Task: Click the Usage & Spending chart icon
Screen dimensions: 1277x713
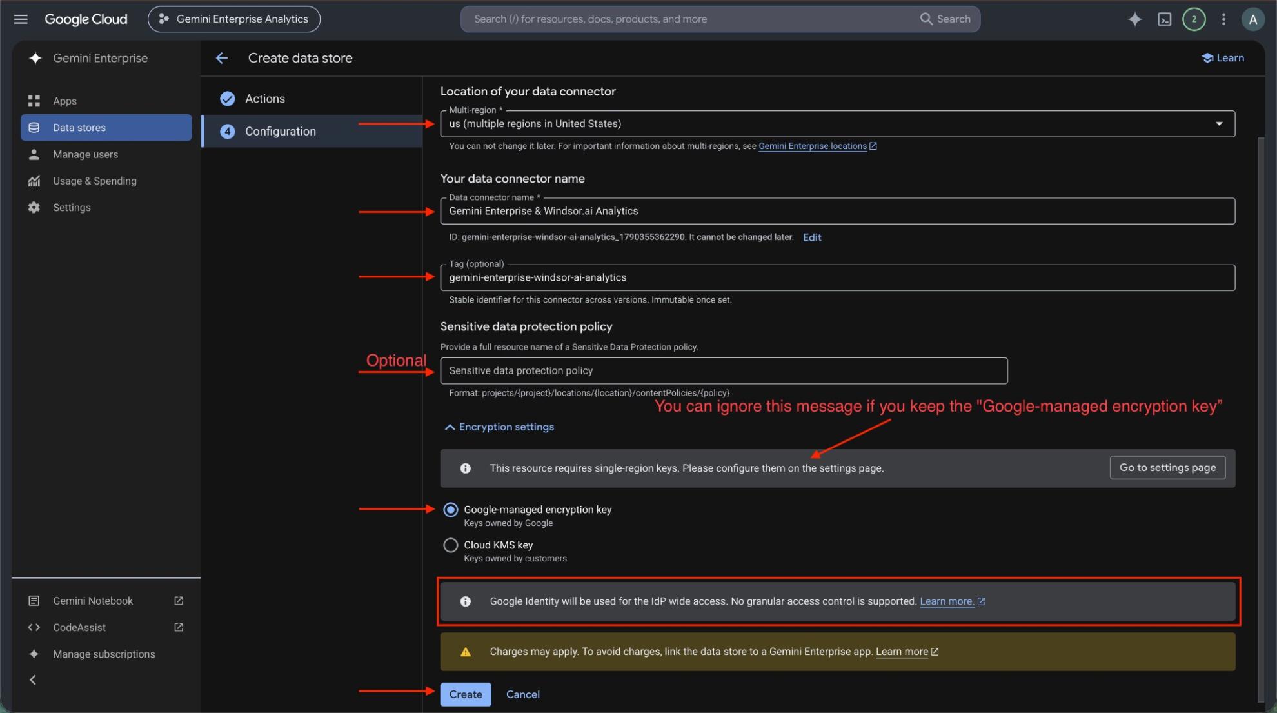Action: [x=34, y=181]
